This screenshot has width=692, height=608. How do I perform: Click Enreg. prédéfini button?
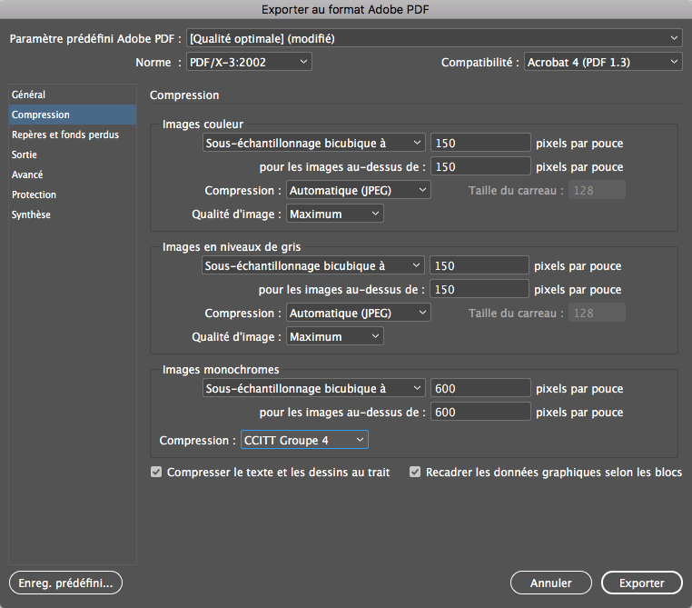click(64, 583)
